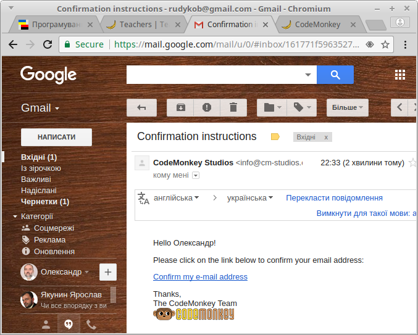Open Олександр status dropdown
Image resolution: width=418 pixels, height=335 pixels.
[x=86, y=272]
